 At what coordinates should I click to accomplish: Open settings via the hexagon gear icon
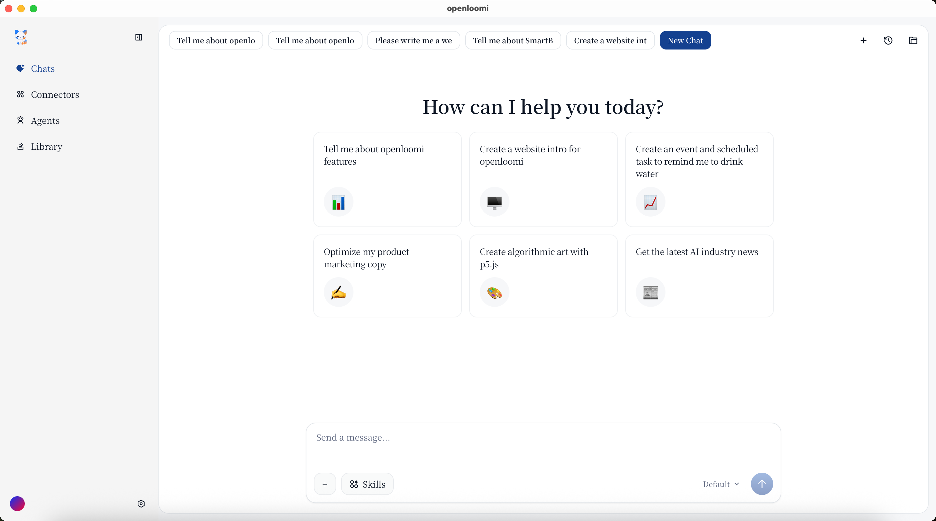click(x=141, y=504)
